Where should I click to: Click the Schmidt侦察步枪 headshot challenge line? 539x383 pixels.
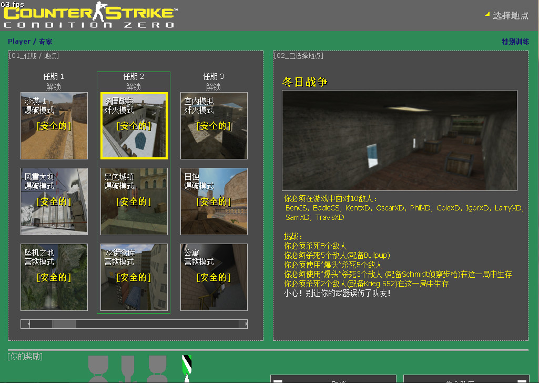pyautogui.click(x=398, y=274)
